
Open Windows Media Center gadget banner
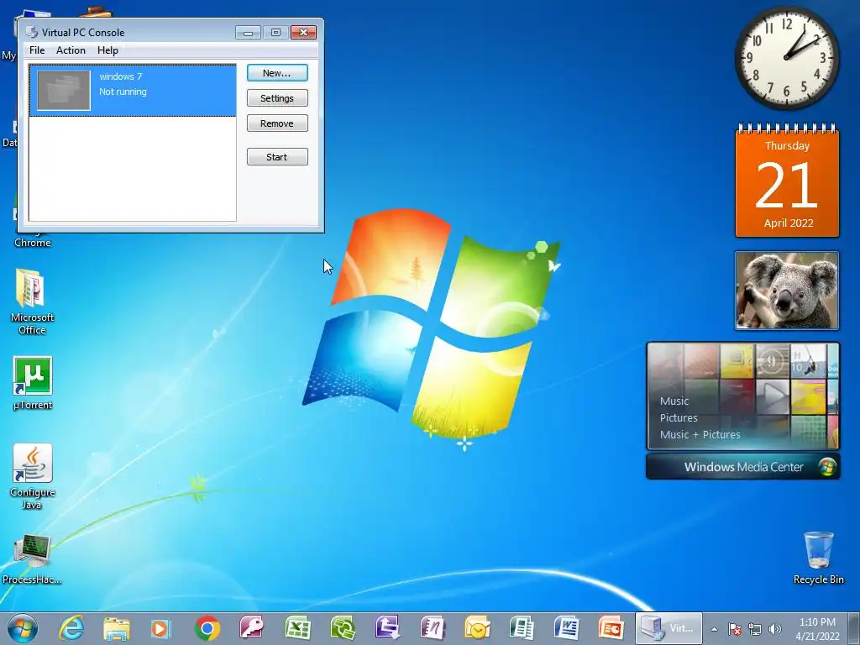(743, 467)
